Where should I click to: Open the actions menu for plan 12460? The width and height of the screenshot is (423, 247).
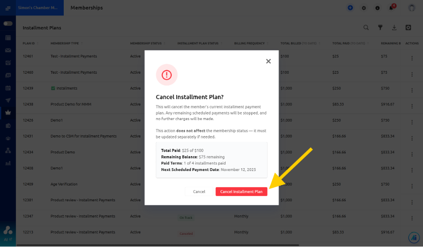click(x=412, y=74)
